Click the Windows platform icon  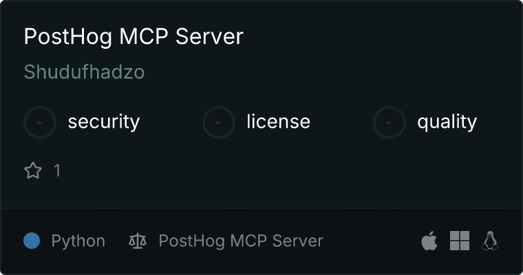click(x=460, y=241)
